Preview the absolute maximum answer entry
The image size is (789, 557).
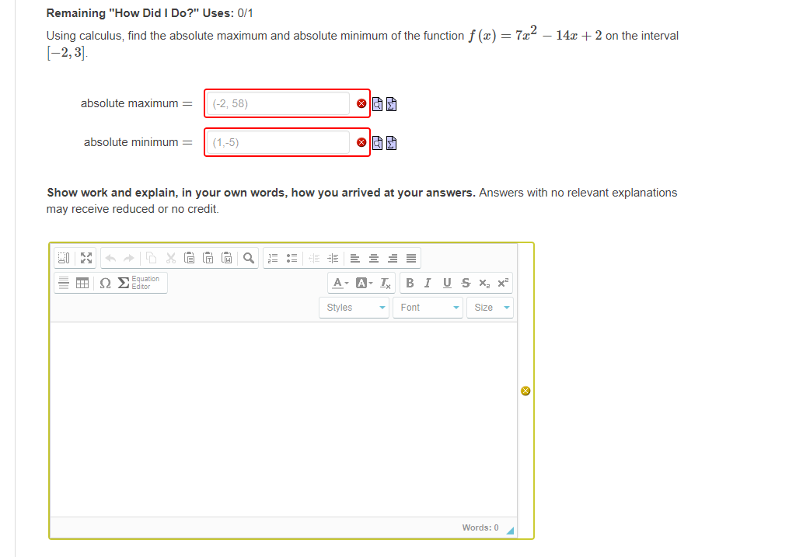pos(377,103)
